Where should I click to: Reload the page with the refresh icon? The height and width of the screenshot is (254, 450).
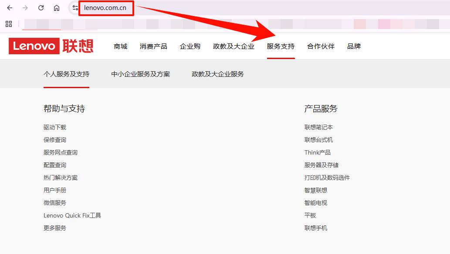tap(41, 7)
